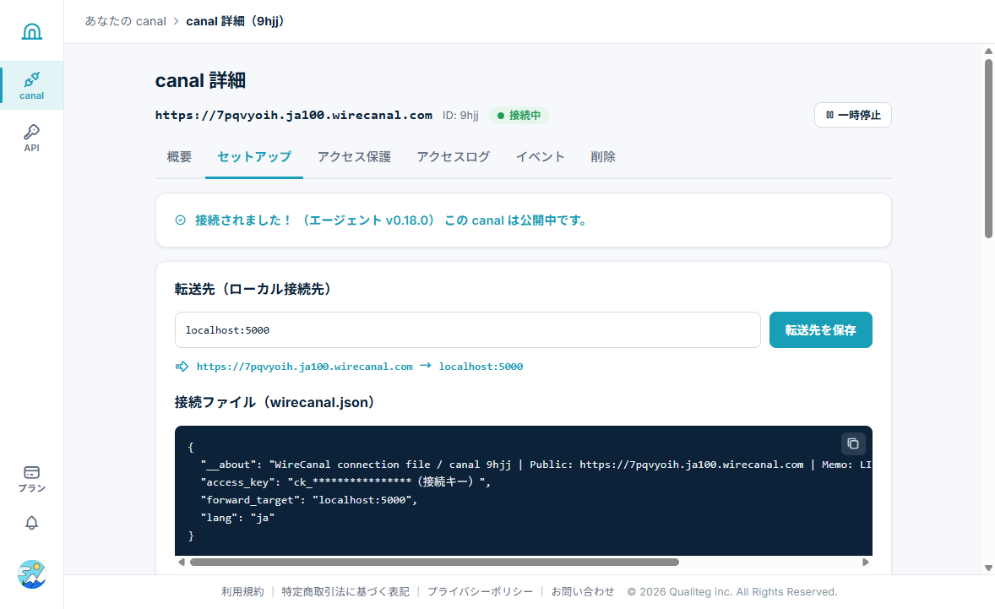Viewport: 995px width, 609px height.
Task: Click the check icon beside 接続されました
Action: tap(181, 220)
